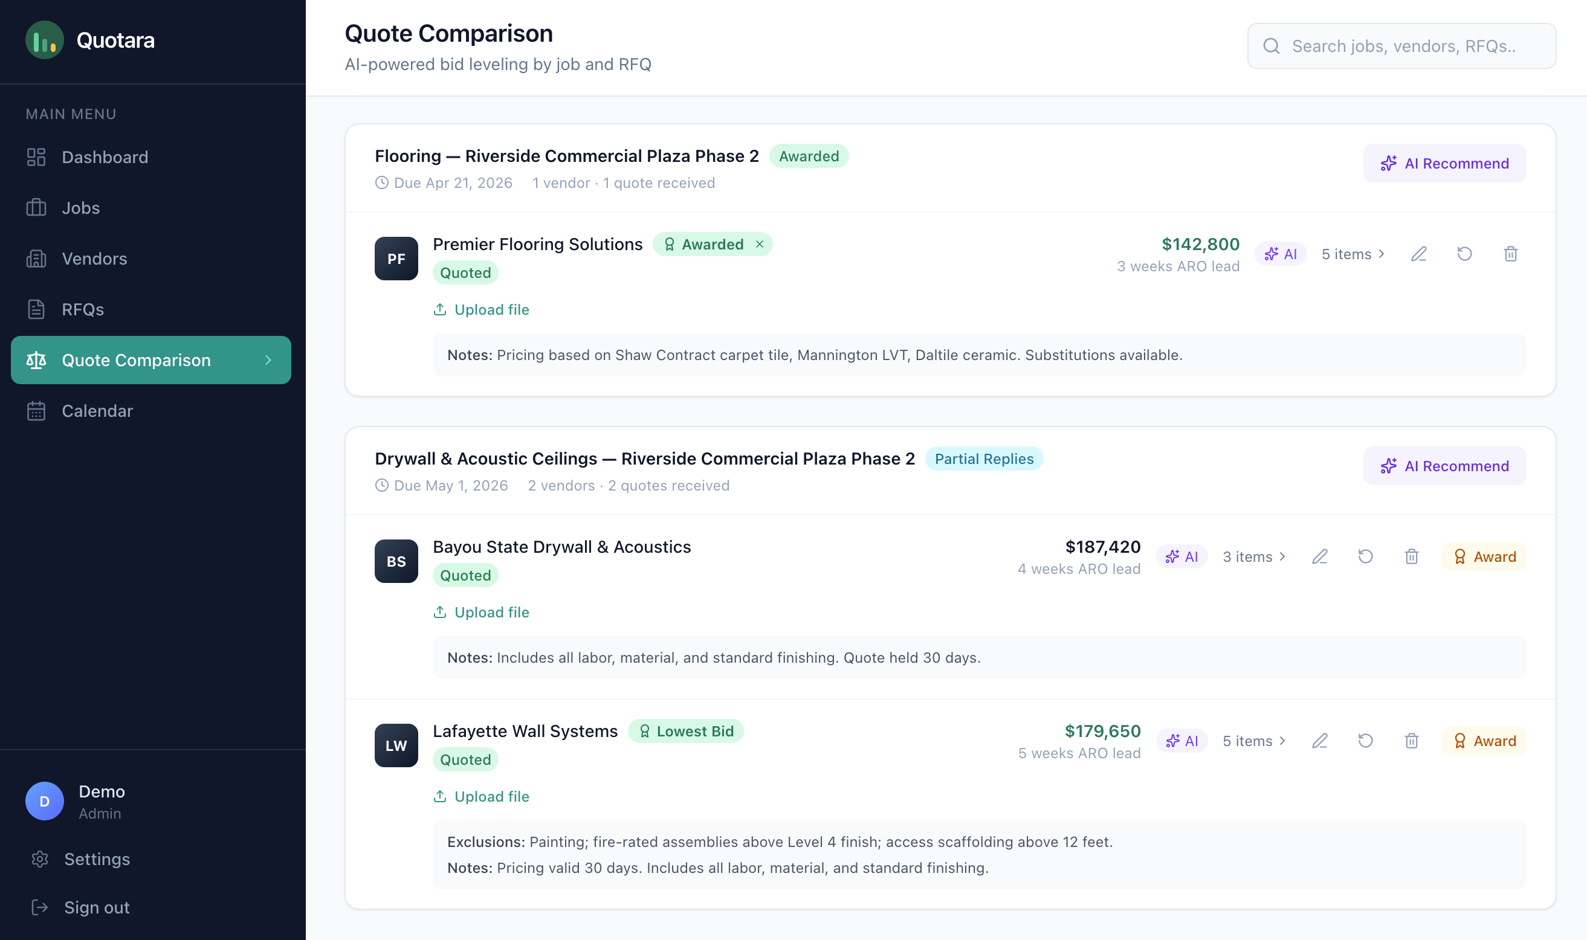The image size is (1587, 940).
Task: Open Flooring — Riverside Commercial Plaza title
Action: pos(566,156)
